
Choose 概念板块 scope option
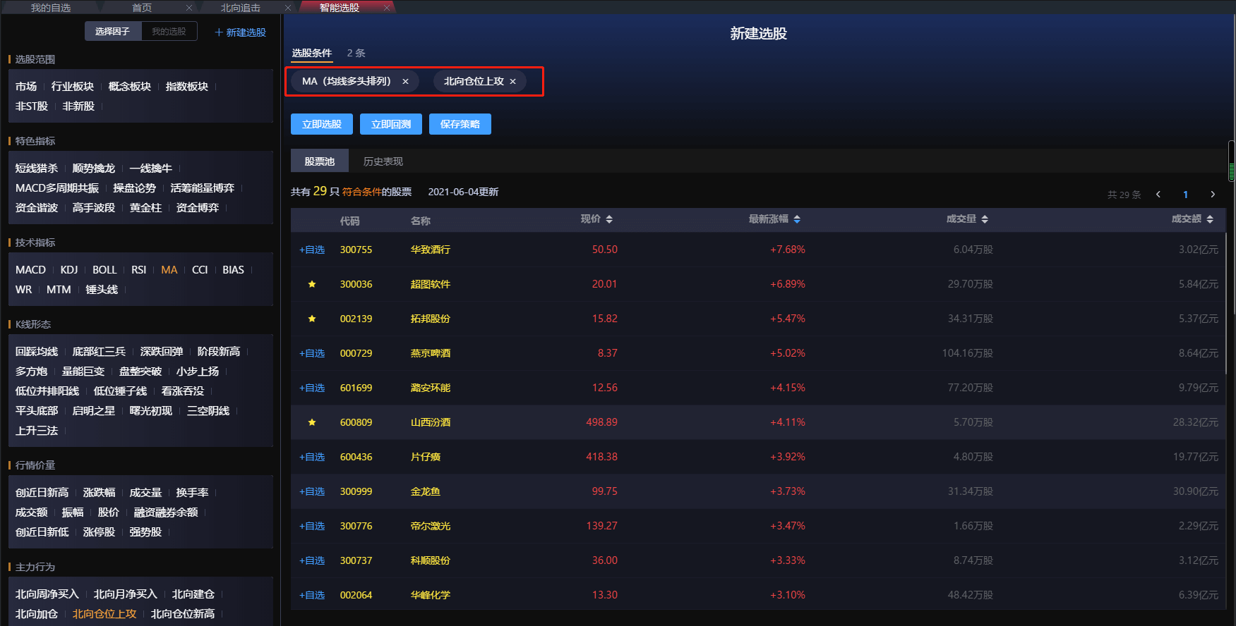pos(130,87)
